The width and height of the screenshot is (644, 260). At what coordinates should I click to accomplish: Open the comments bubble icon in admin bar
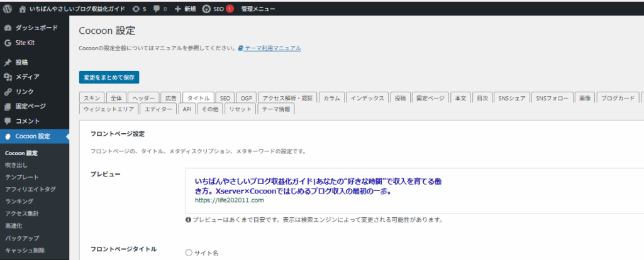(161, 9)
